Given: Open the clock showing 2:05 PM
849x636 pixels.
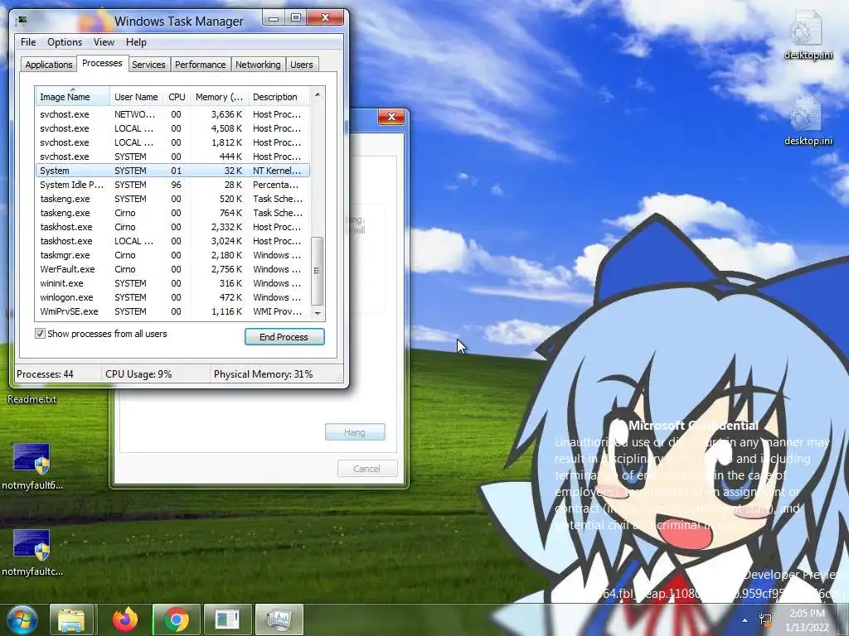Looking at the screenshot, I should (807, 620).
